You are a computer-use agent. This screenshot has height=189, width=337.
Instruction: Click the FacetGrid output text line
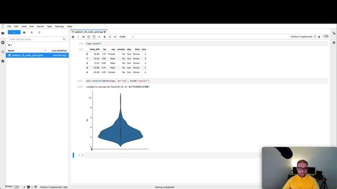tap(117, 87)
